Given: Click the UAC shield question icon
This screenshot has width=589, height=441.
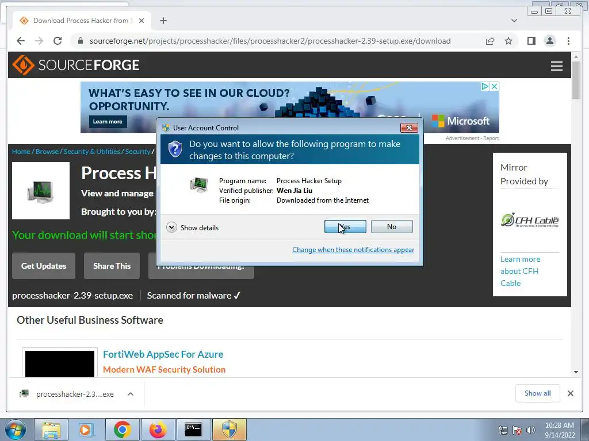Looking at the screenshot, I should [175, 149].
